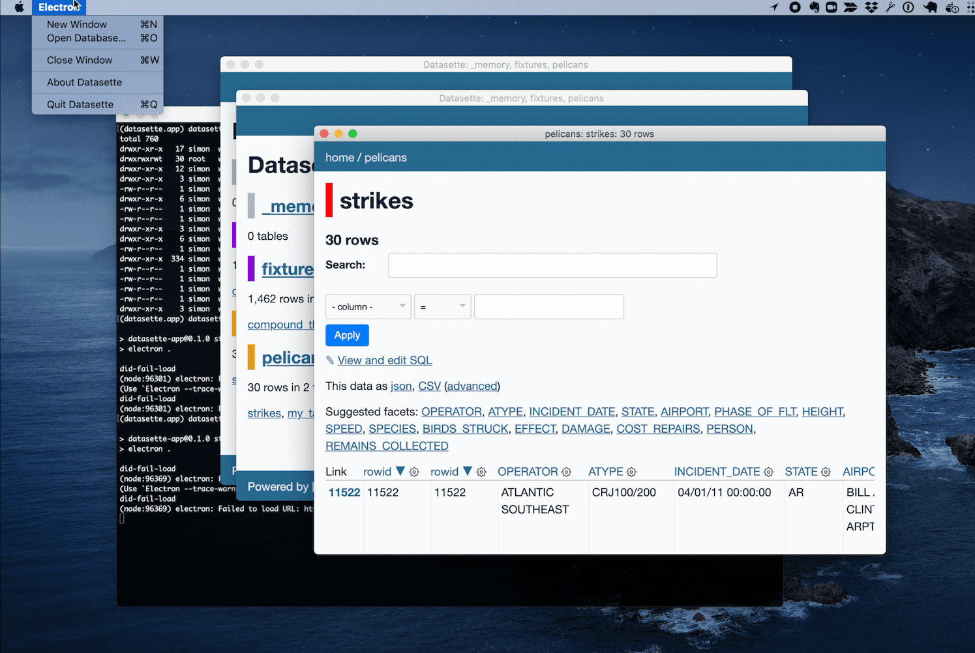The image size is (975, 653).
Task: Click the filter value field beside '=' dropdown
Action: [x=548, y=306]
